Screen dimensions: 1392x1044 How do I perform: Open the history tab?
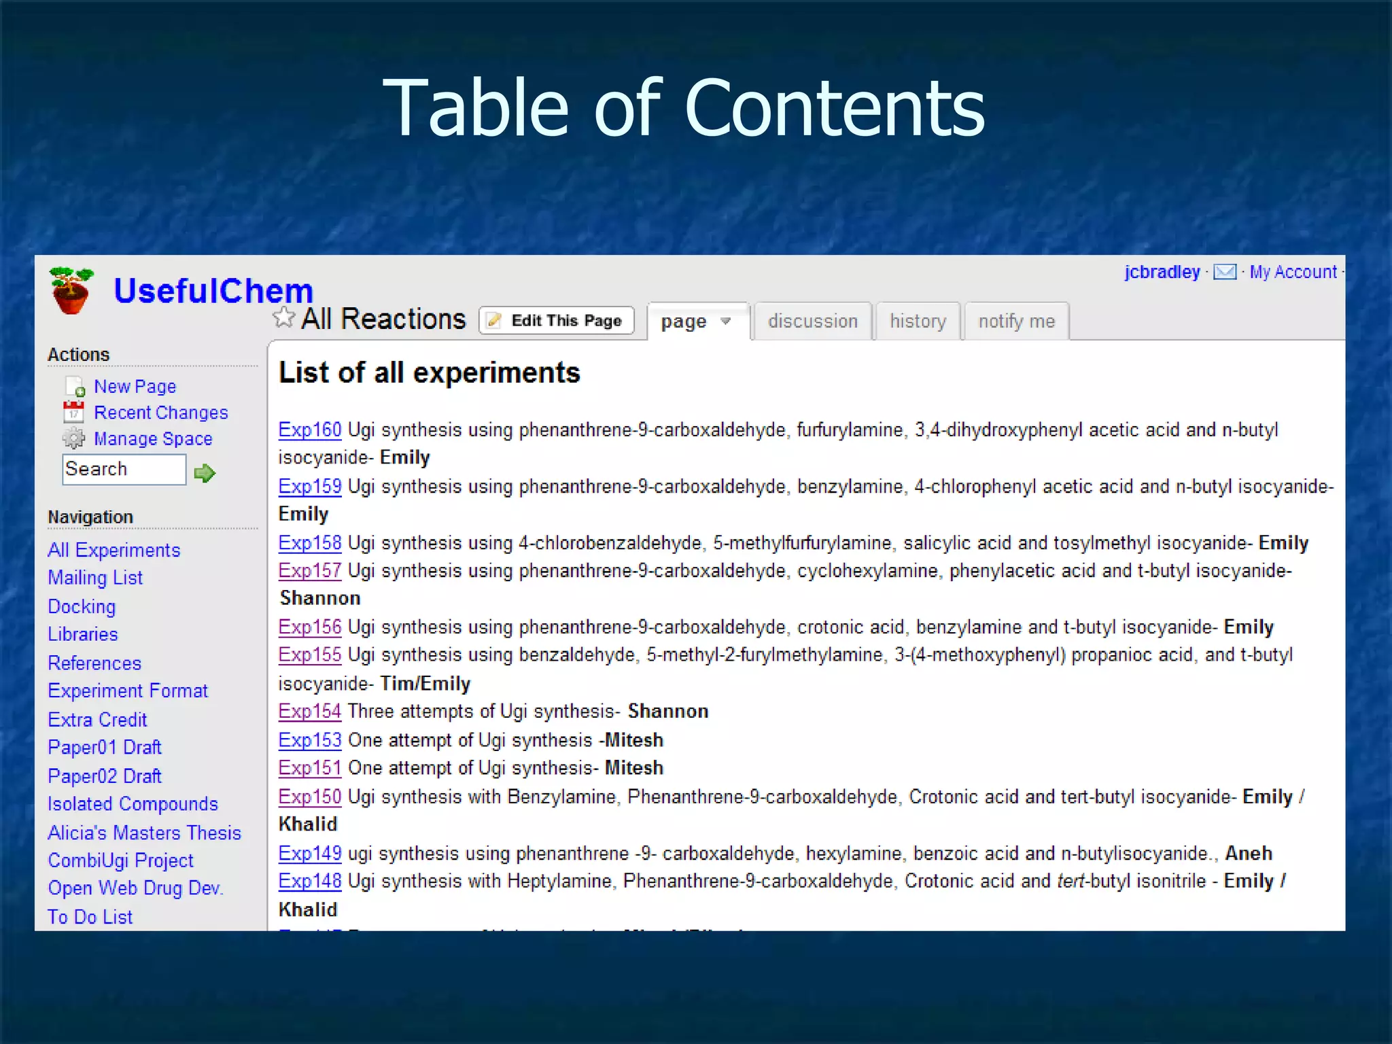point(918,321)
